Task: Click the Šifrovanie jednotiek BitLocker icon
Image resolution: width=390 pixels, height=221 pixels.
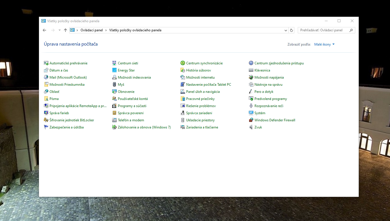Action: (46, 120)
